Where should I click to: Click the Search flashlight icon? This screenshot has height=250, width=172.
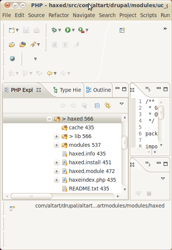[33, 44]
